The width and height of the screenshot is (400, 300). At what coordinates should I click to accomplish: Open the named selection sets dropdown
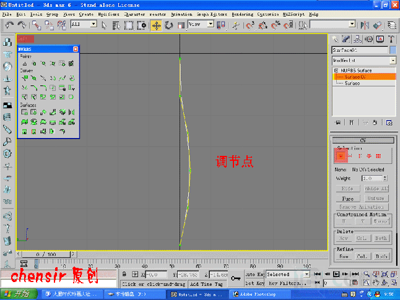(x=352, y=24)
